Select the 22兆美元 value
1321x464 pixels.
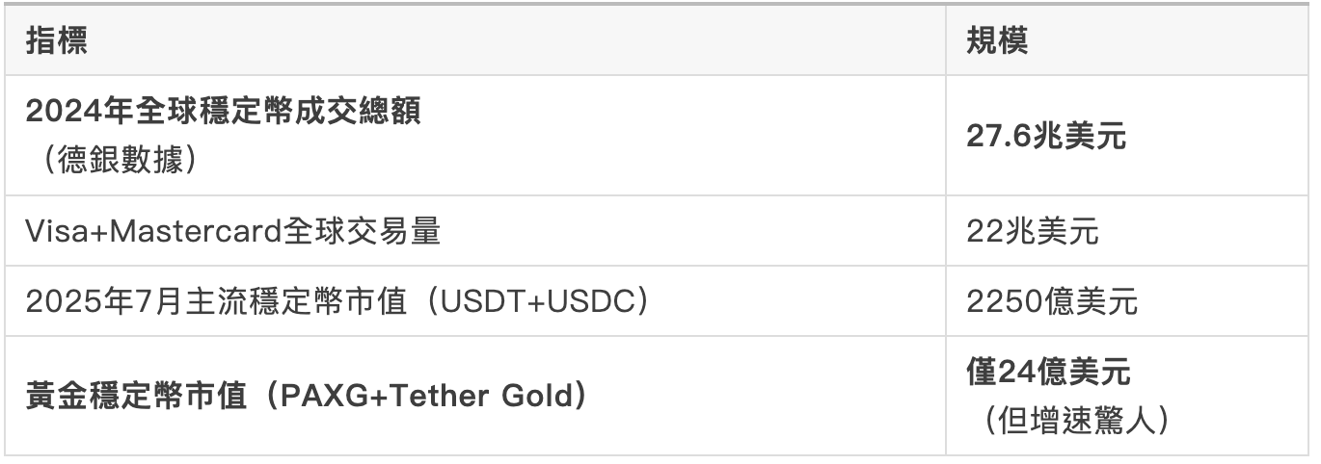tap(1033, 233)
